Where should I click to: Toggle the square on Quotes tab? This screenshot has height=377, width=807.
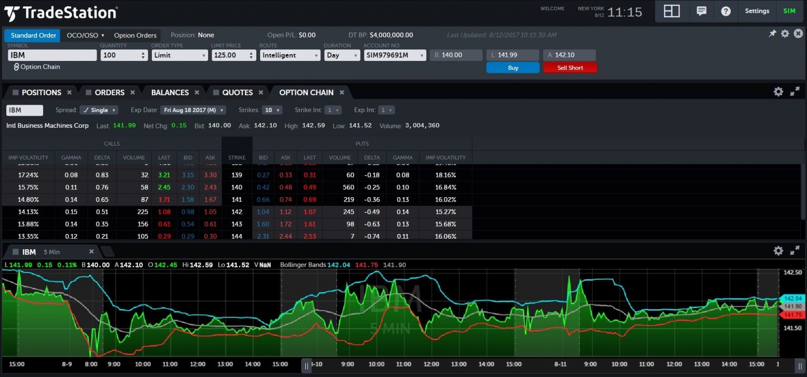tap(216, 93)
